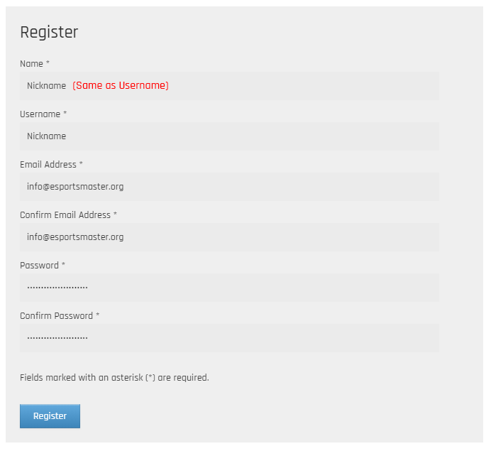
Task: Select the Email Address input field
Action: (229, 187)
